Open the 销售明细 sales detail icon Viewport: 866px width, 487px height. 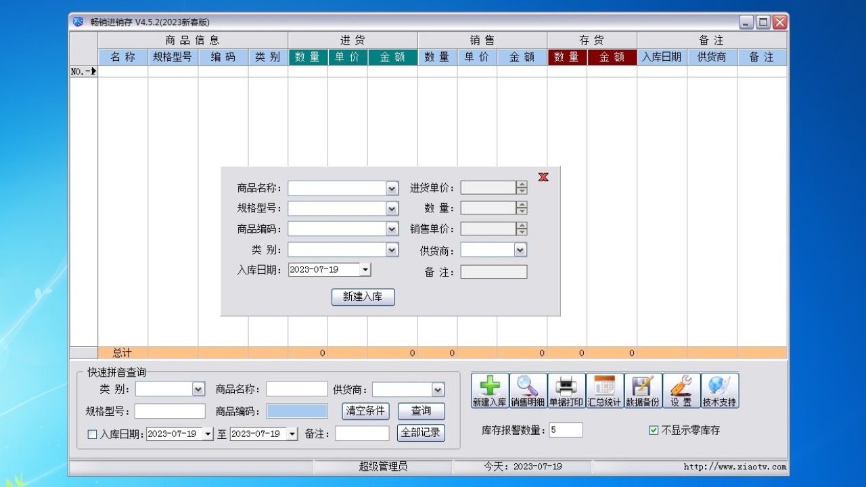coord(527,390)
